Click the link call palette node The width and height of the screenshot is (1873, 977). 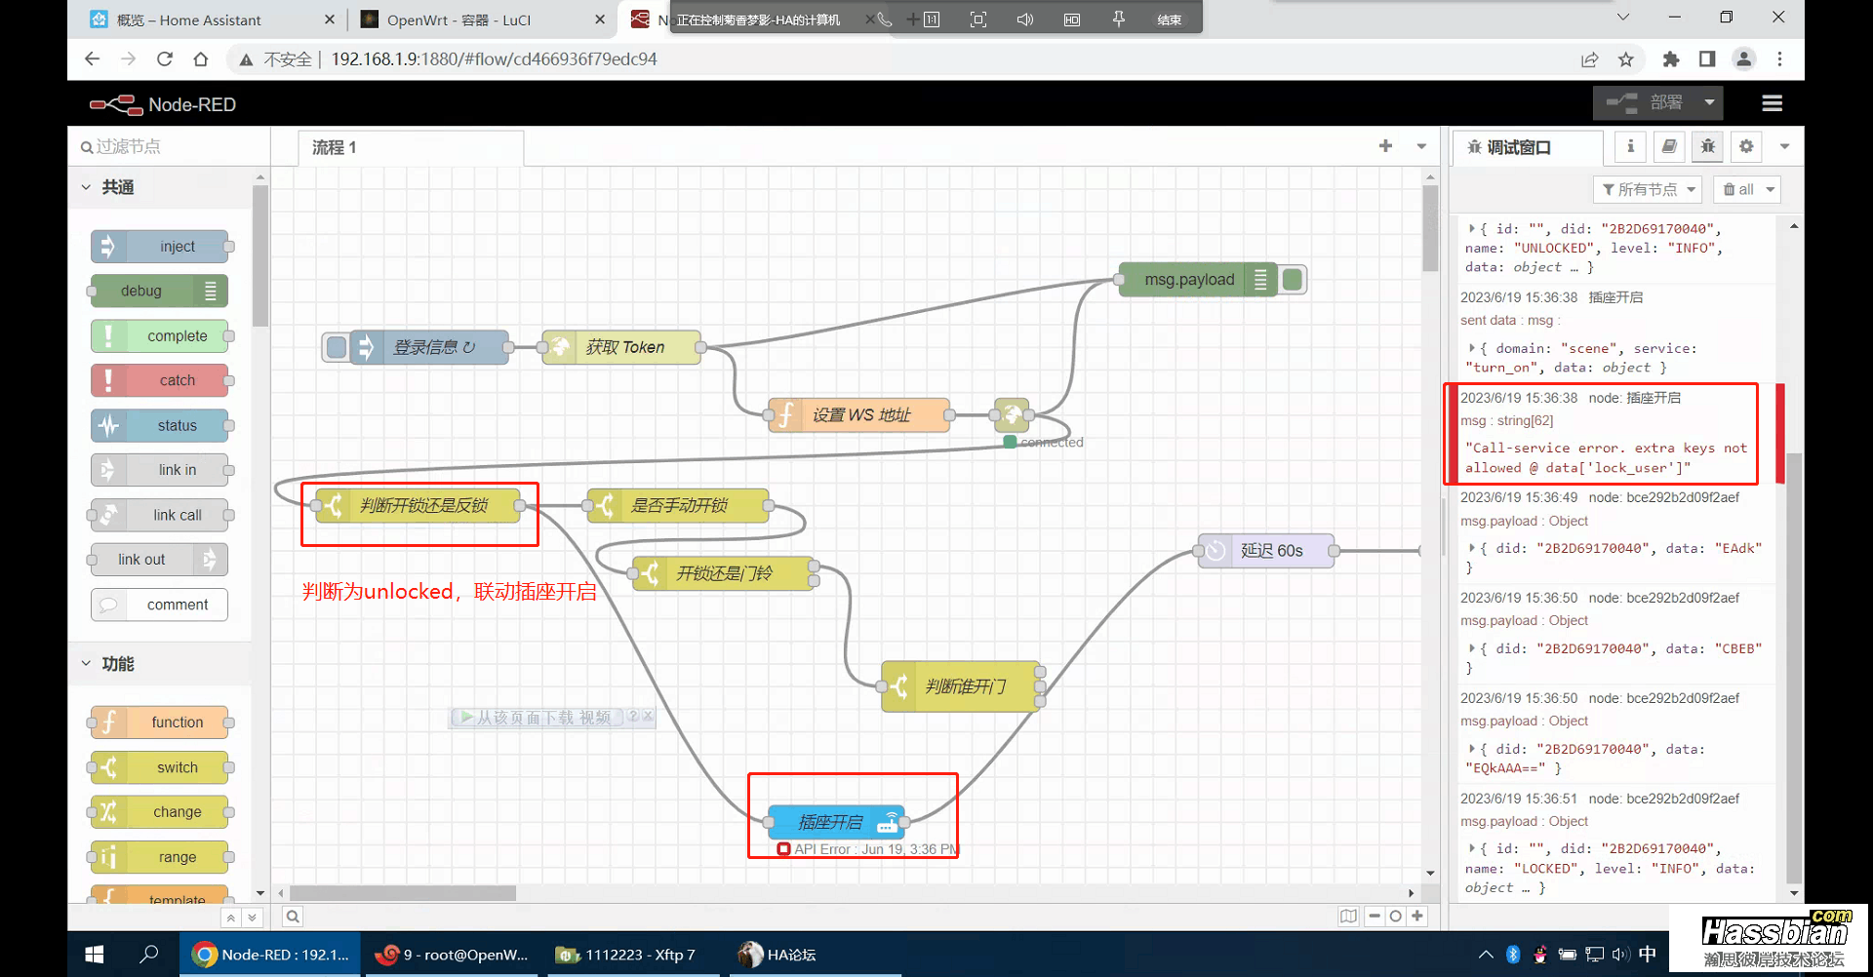160,515
